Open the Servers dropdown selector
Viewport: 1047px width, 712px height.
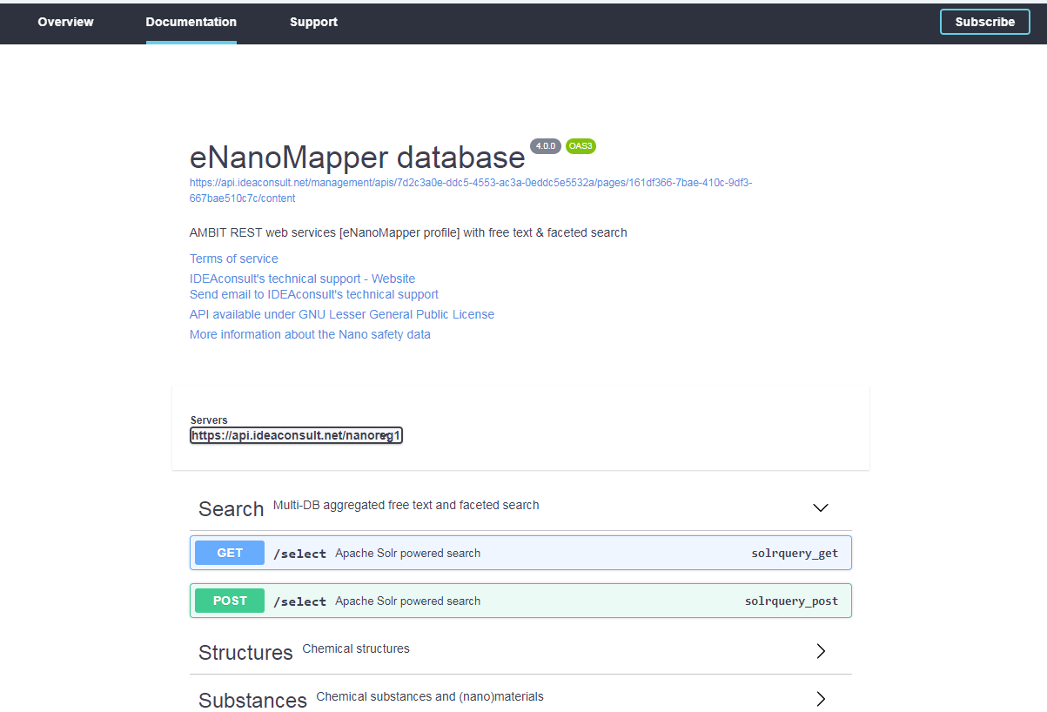[x=296, y=435]
